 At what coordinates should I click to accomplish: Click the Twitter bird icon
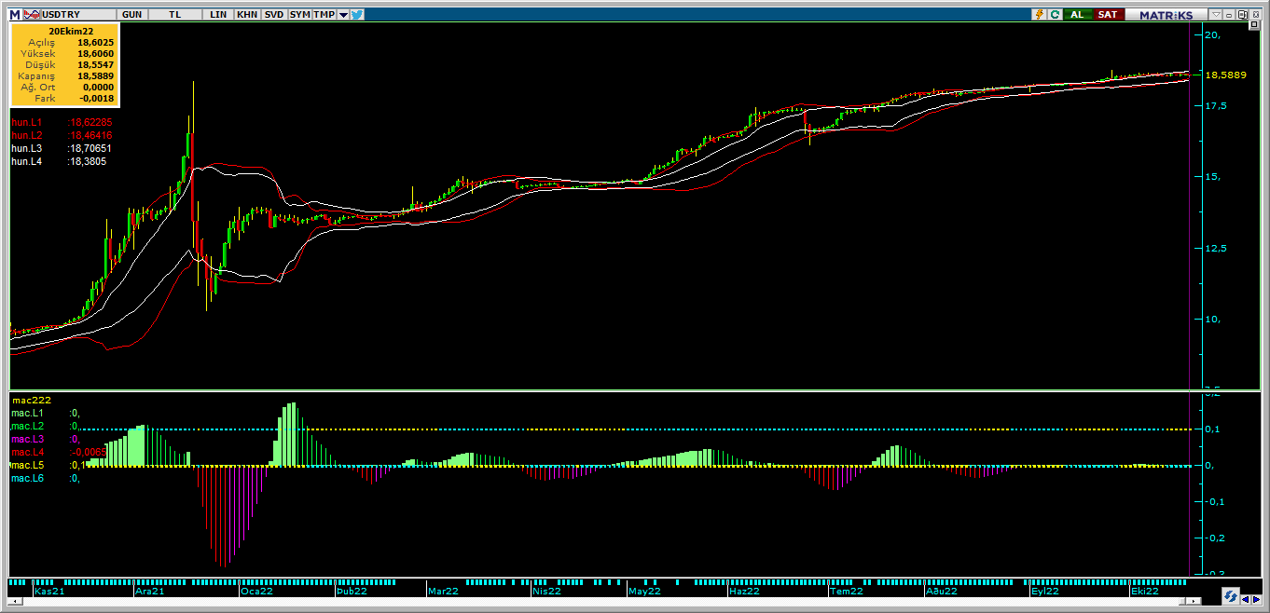pos(357,15)
